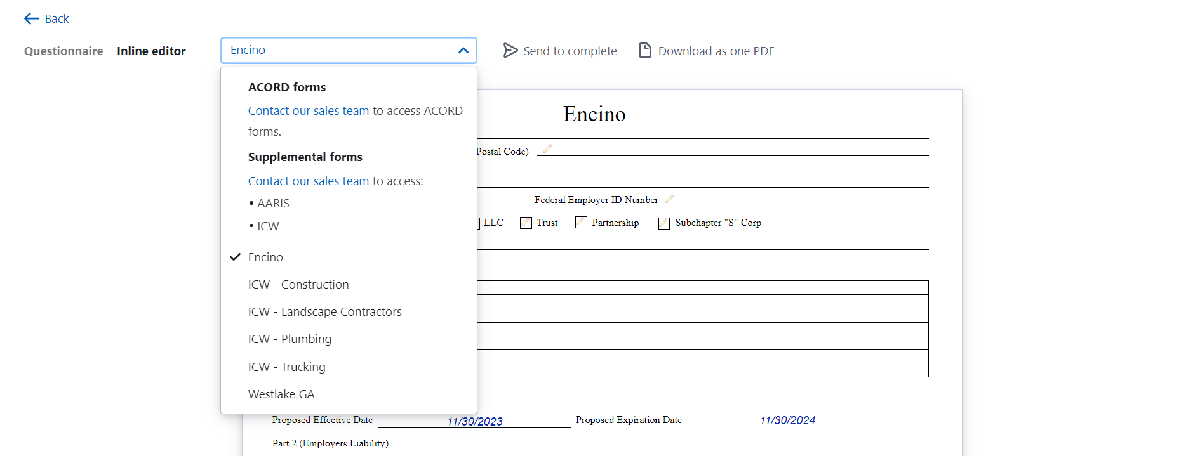Select ICW - Construction from the list
Screen dimensions: 1200x456
298,285
